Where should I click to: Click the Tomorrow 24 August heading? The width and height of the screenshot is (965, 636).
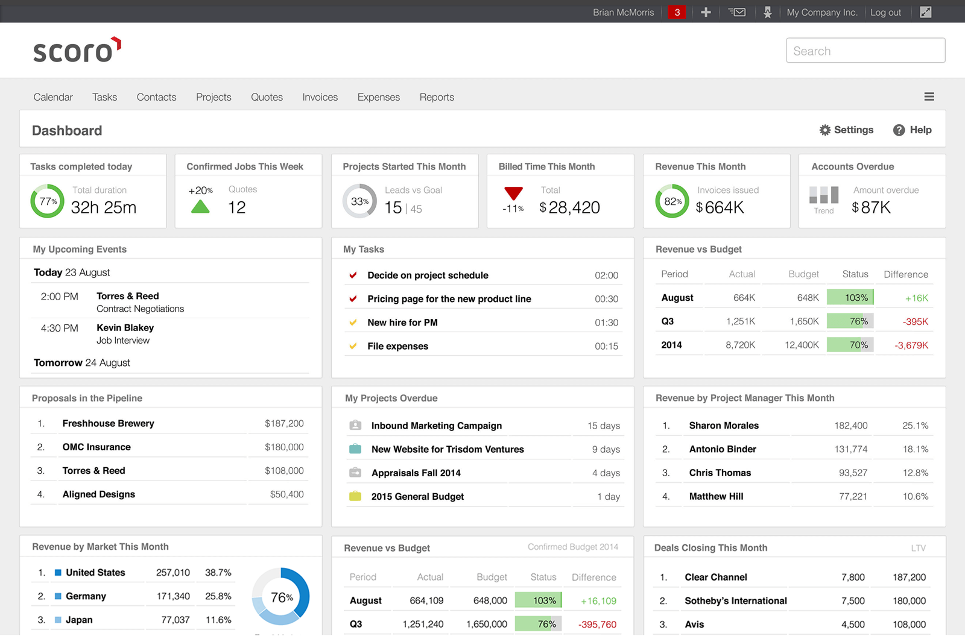(82, 362)
